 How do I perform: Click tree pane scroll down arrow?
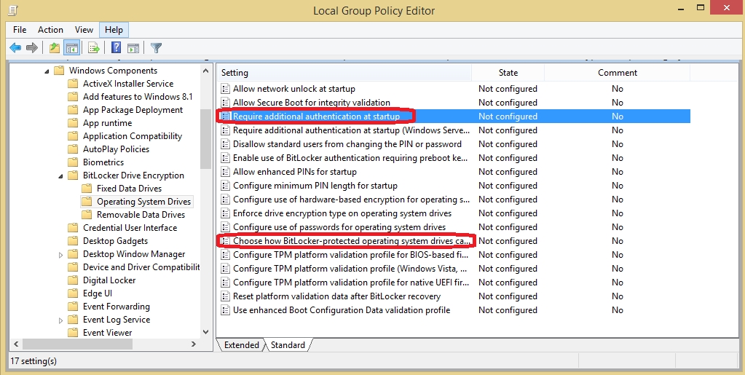pyautogui.click(x=205, y=332)
